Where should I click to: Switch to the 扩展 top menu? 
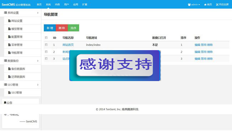pyautogui.click(x=85, y=5)
